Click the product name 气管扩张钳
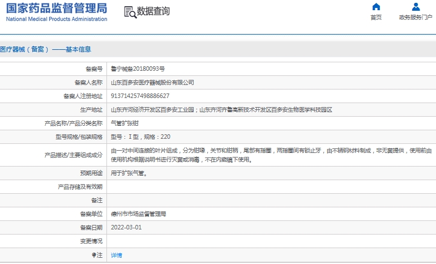The height and width of the screenshot is (264, 436). [124, 123]
